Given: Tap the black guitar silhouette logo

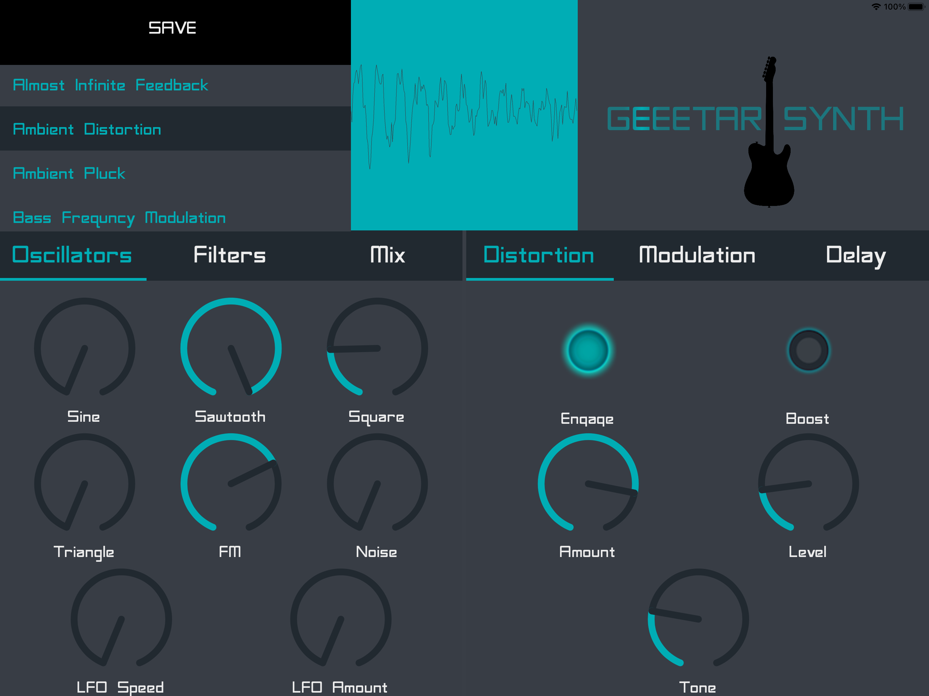Looking at the screenshot, I should pos(769,132).
